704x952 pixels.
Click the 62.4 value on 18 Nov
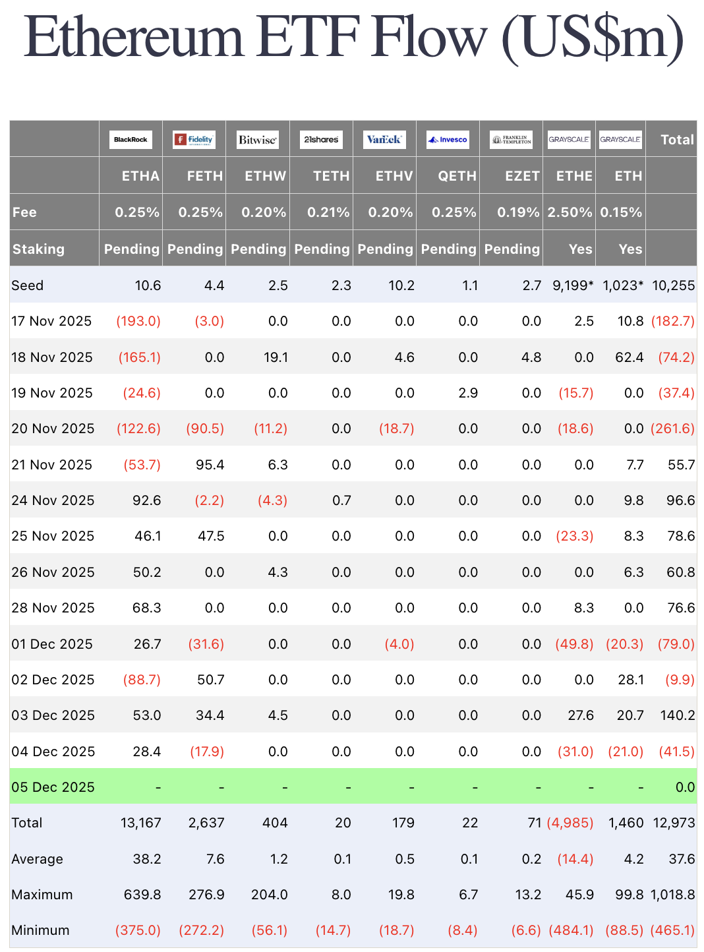tap(630, 357)
